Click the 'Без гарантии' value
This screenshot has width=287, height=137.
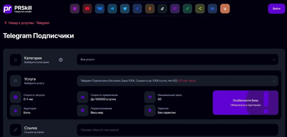tap(166, 113)
